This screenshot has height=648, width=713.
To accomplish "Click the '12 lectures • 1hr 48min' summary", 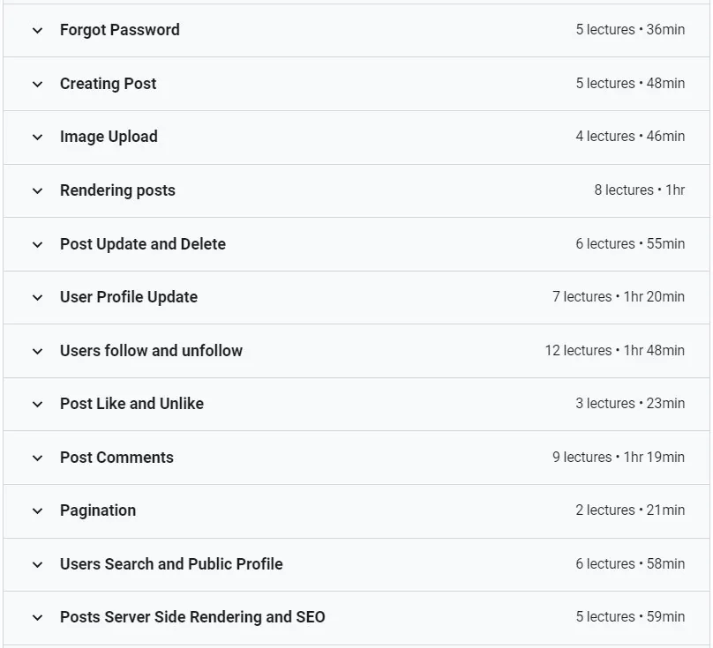I will tap(615, 350).
